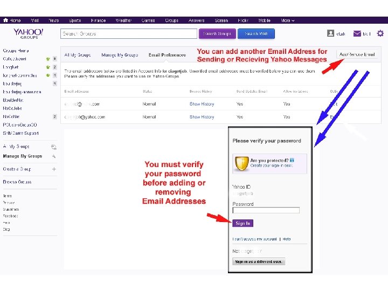Open the NoCoNet group
The width and height of the screenshot is (388, 291).
(x=11, y=116)
